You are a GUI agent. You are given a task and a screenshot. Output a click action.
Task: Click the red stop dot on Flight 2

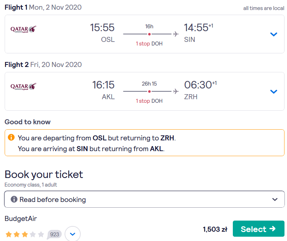(149, 91)
